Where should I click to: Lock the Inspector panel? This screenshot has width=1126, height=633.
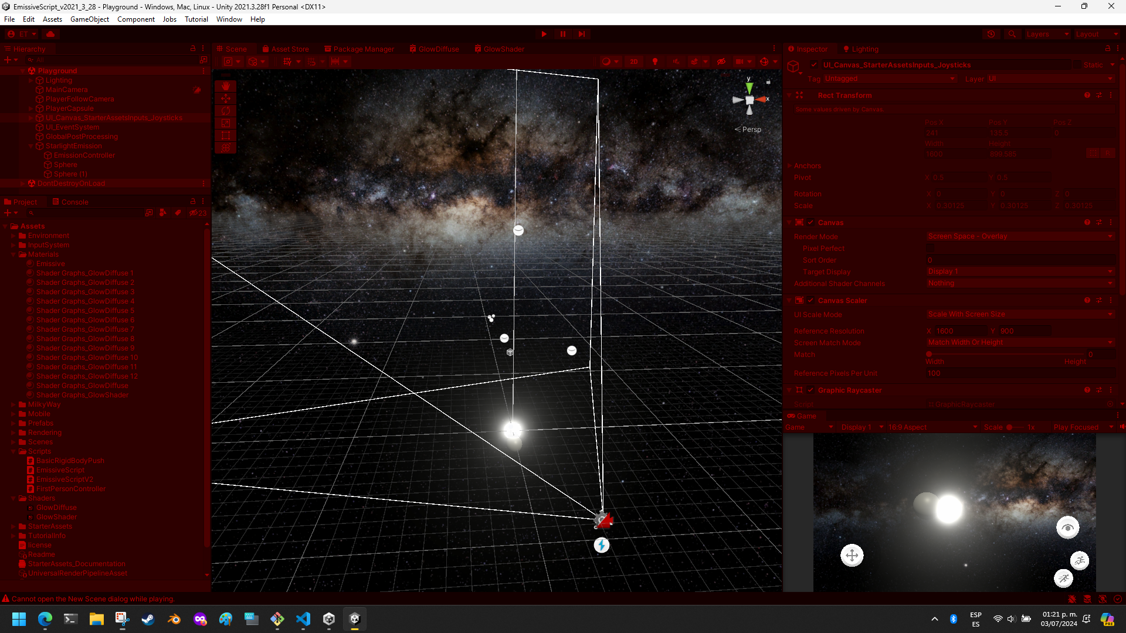1108,49
